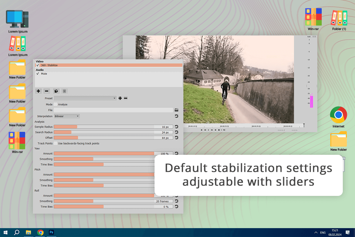Select 360: Stabilize filter row

tap(109, 65)
